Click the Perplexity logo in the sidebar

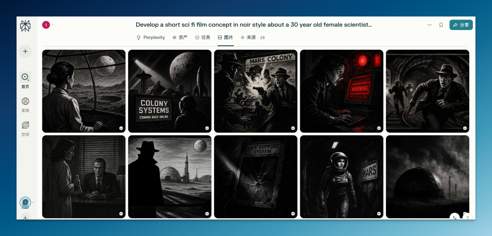coord(25,26)
